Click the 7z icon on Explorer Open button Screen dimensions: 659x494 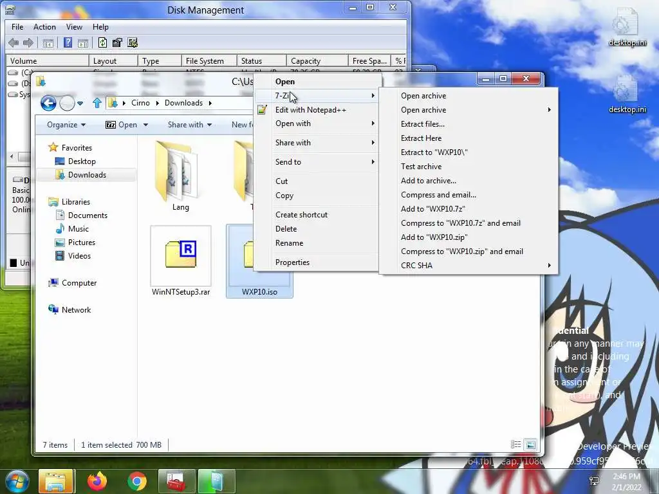[x=111, y=125]
